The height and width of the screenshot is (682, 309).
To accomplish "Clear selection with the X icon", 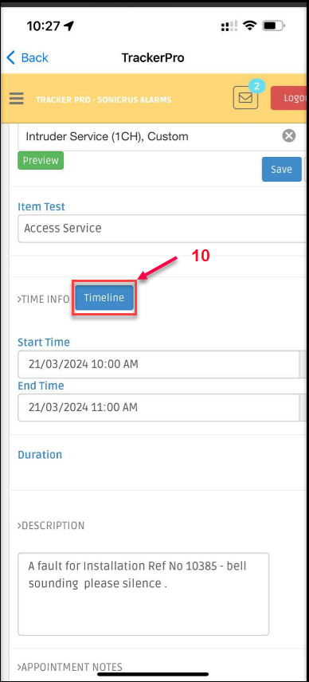I will click(289, 135).
